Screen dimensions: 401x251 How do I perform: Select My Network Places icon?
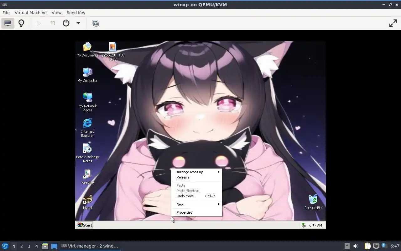click(87, 102)
